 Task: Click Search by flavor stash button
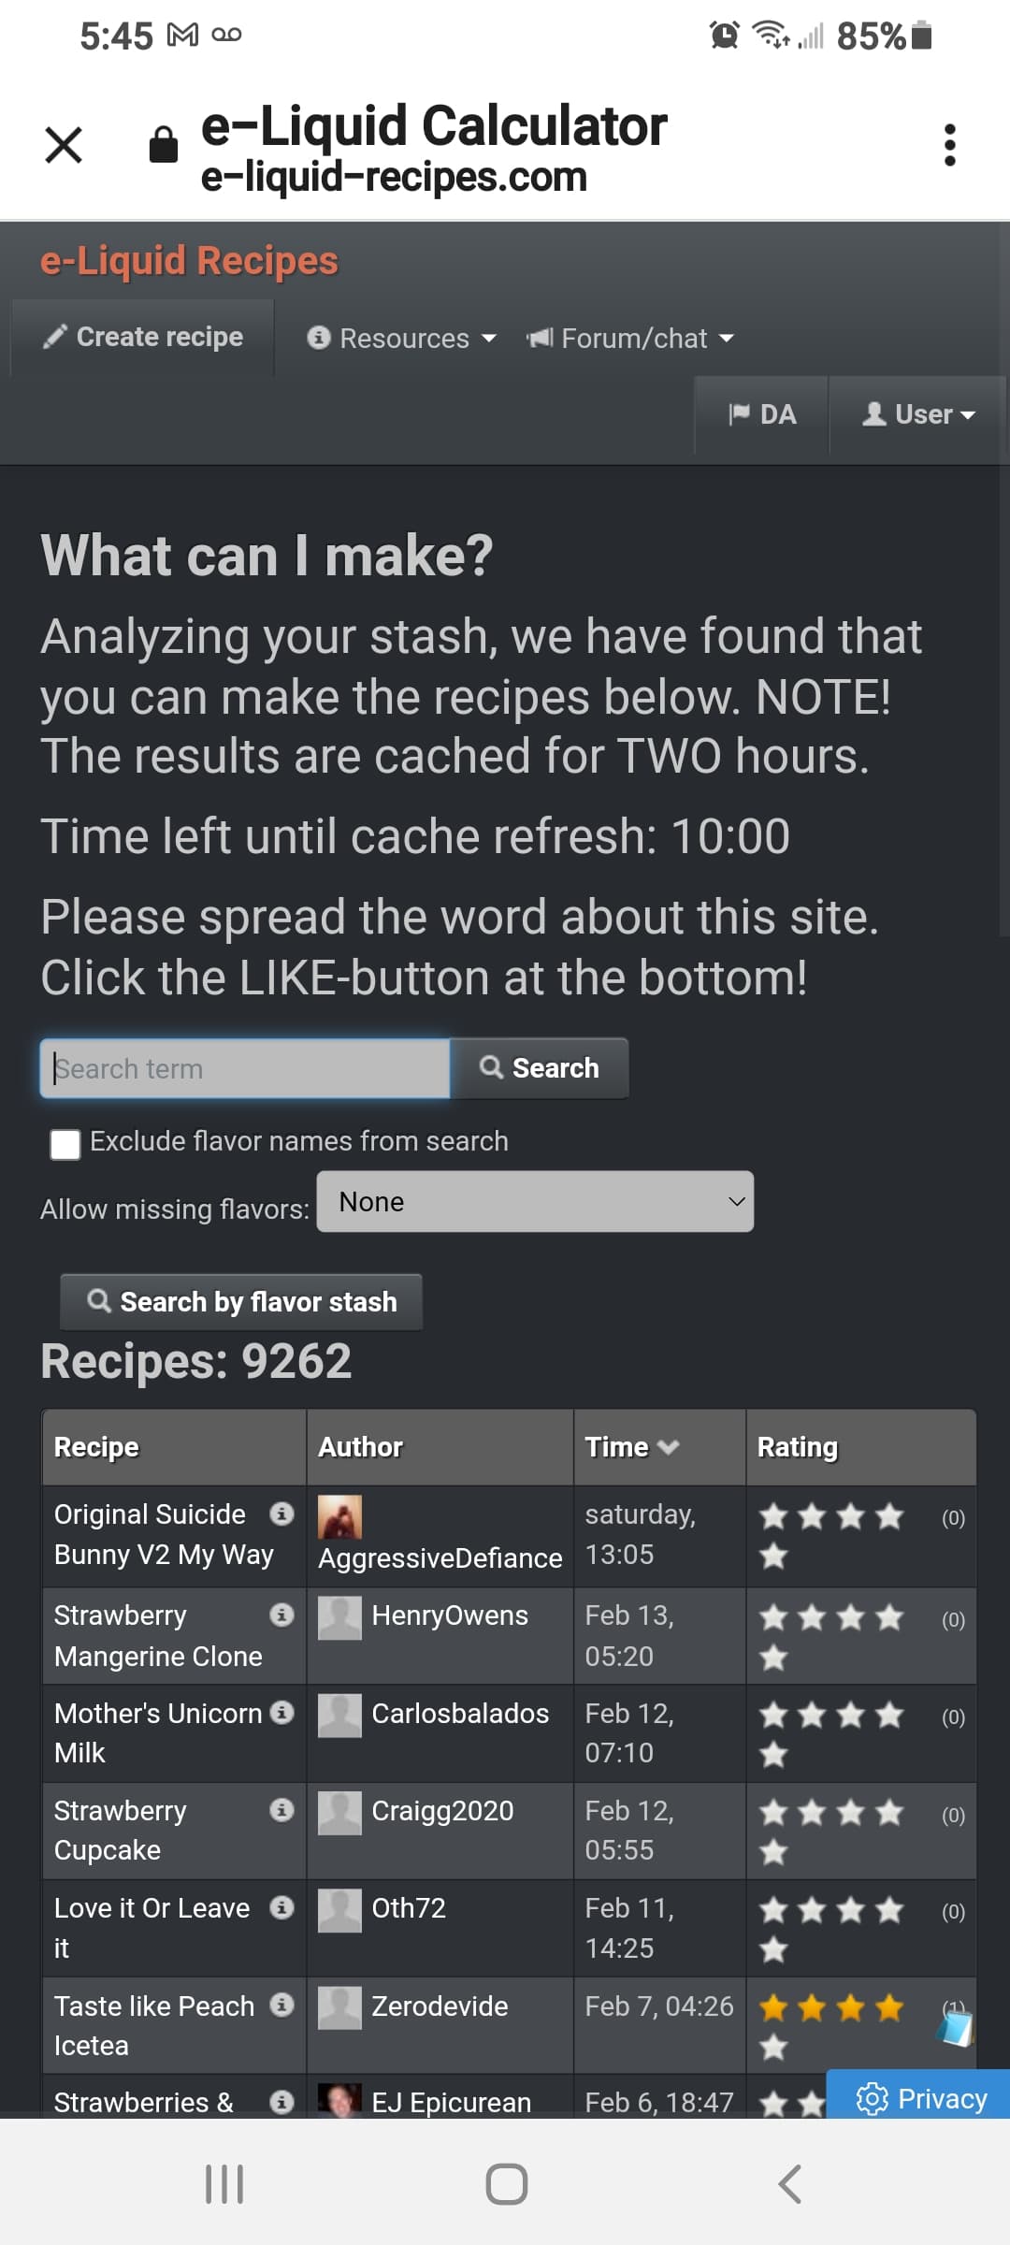pyautogui.click(x=241, y=1301)
